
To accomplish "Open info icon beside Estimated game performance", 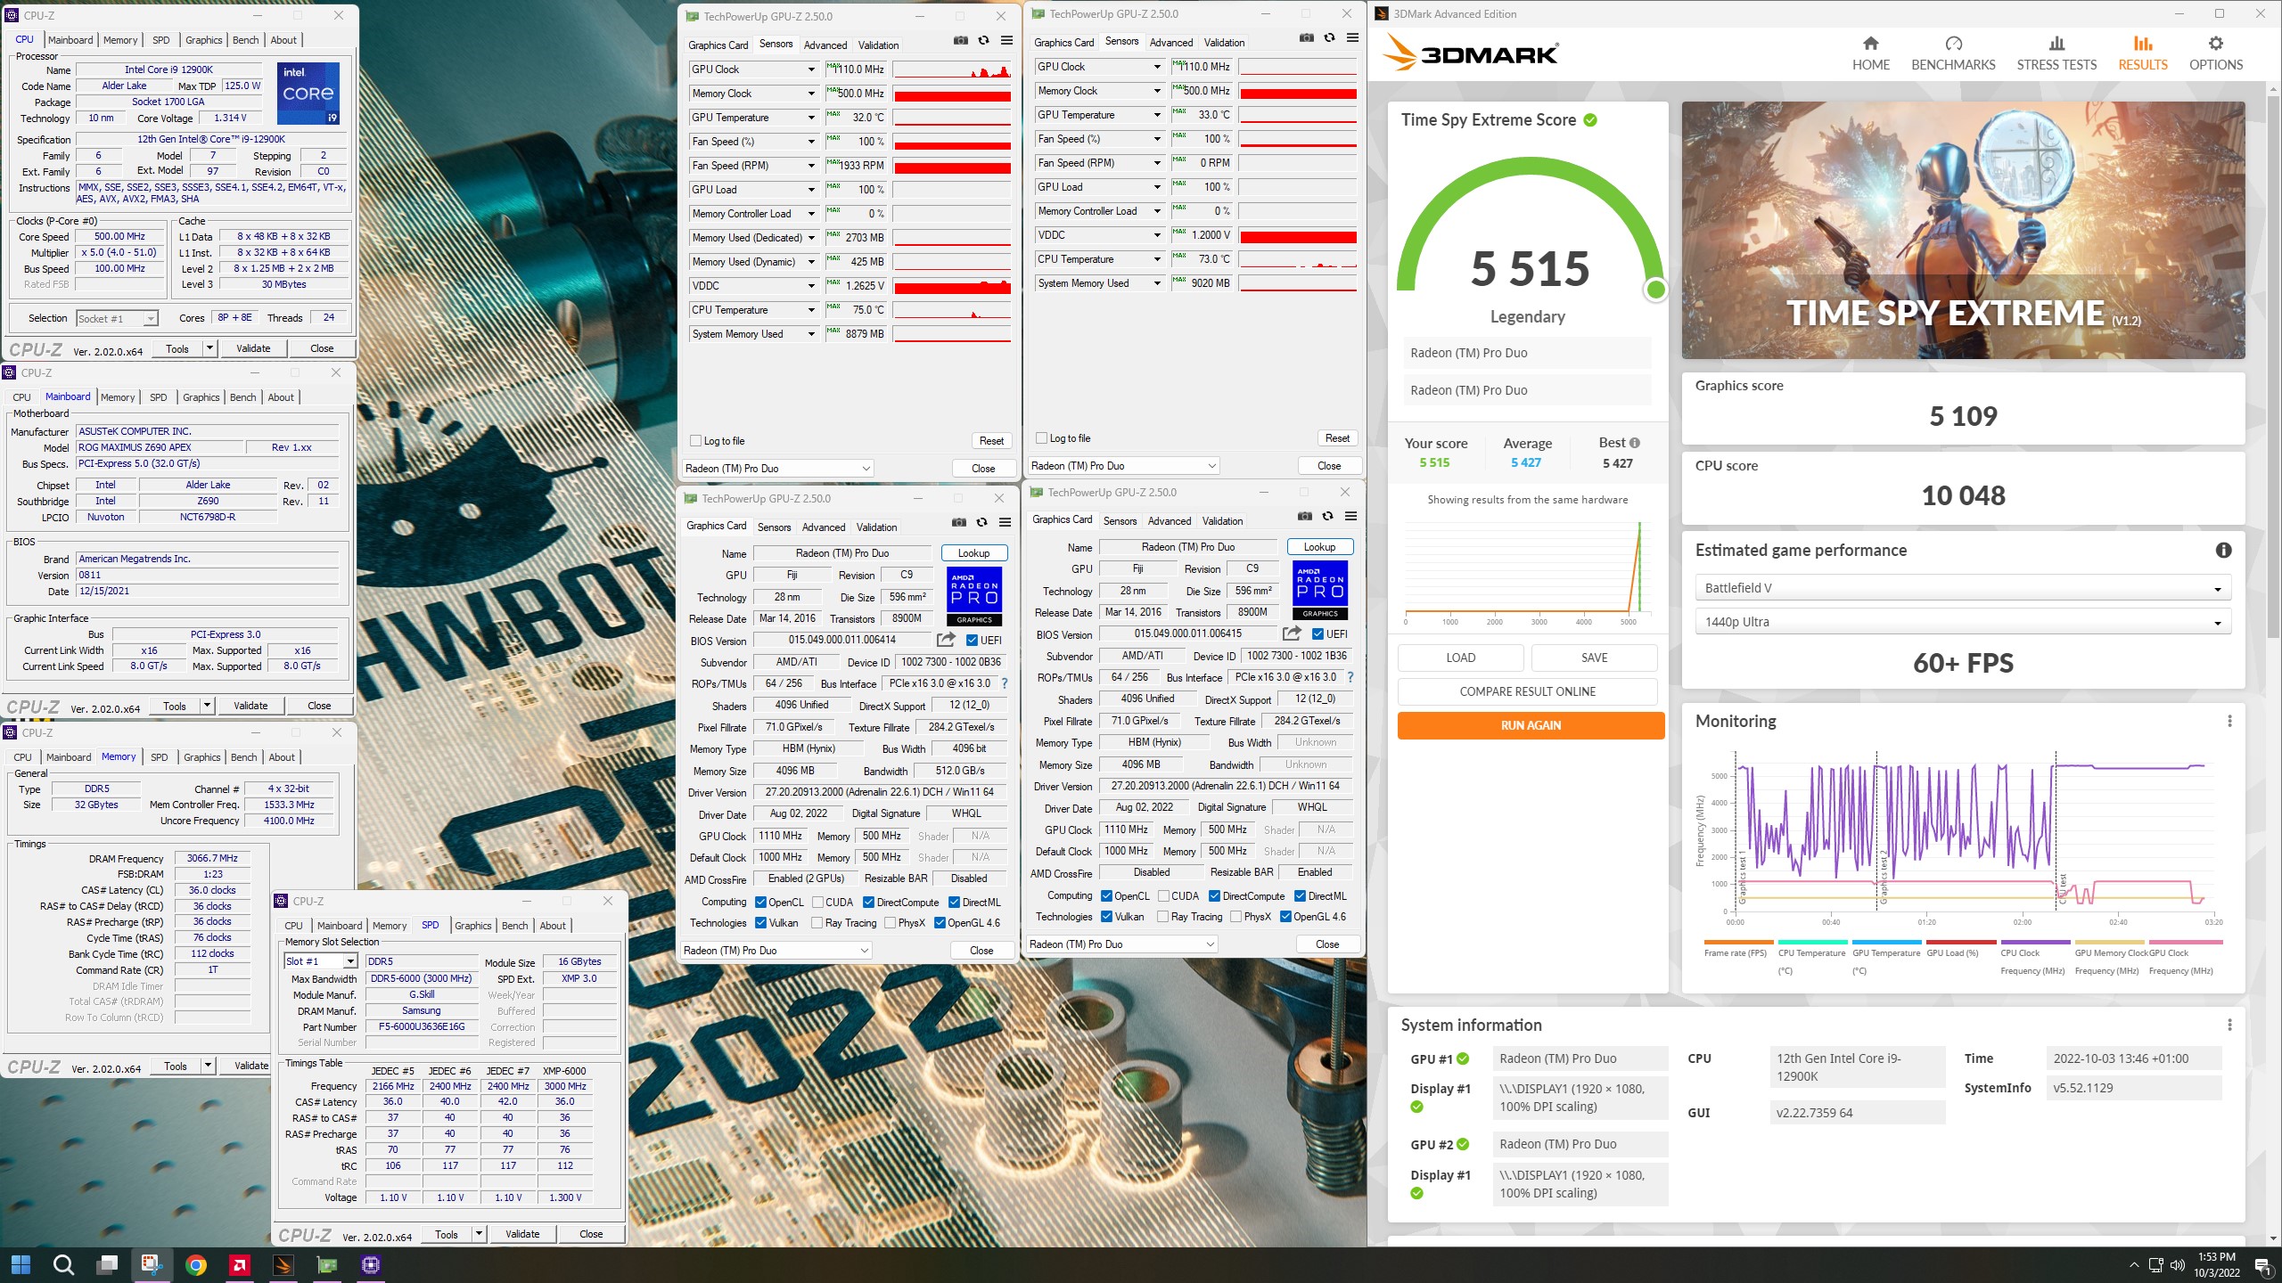I will (x=2223, y=551).
